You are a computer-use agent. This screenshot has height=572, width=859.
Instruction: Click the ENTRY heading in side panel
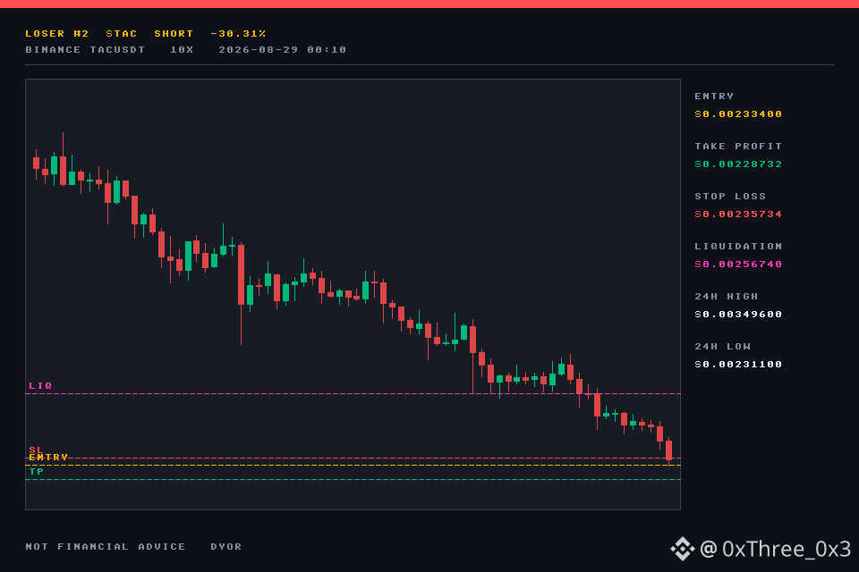tap(714, 97)
